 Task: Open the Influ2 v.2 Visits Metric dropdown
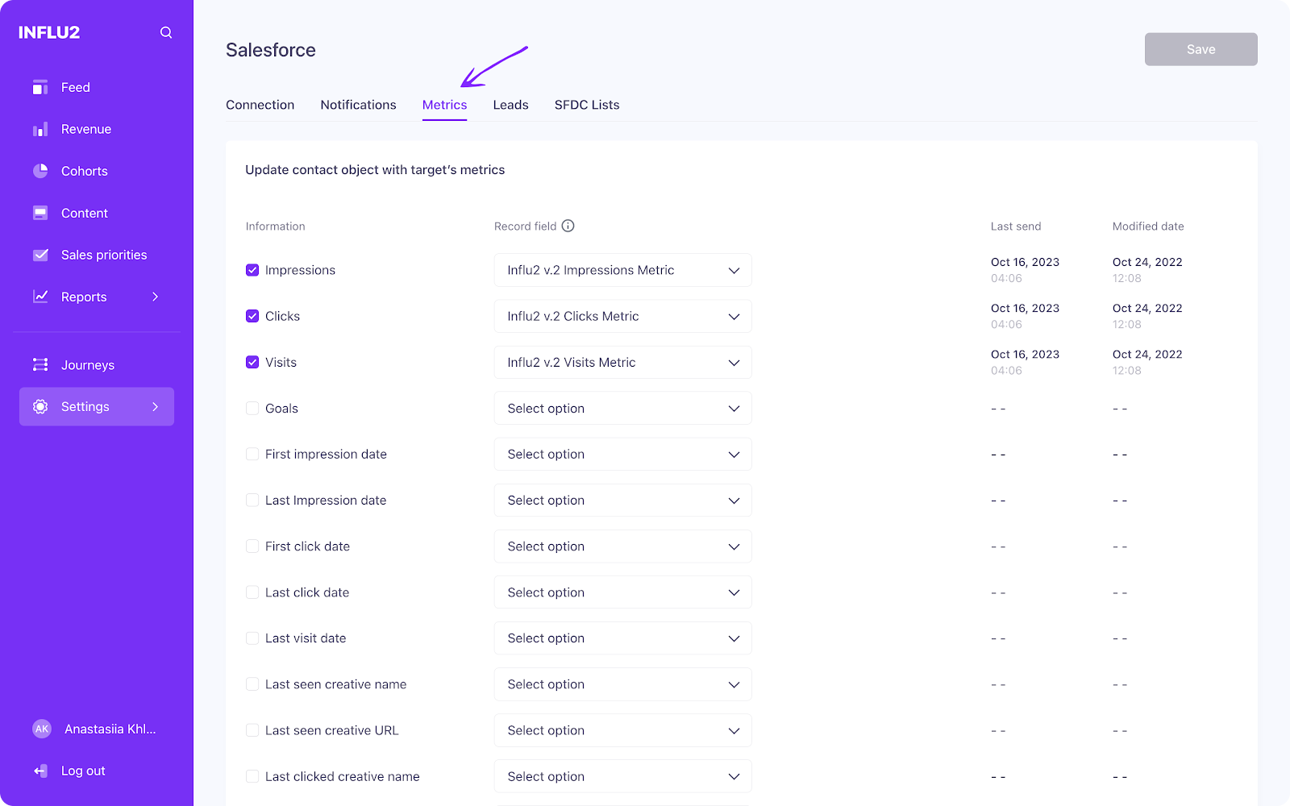(x=622, y=362)
